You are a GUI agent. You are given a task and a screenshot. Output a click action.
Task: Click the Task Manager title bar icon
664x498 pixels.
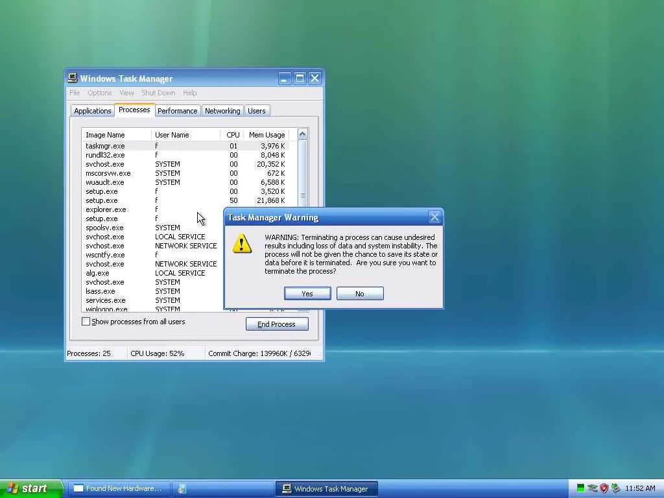point(73,78)
